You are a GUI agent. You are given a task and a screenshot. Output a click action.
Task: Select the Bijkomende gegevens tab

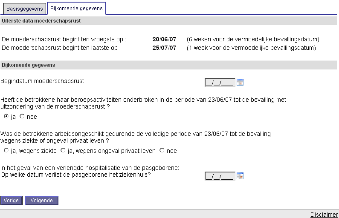coord(76,8)
